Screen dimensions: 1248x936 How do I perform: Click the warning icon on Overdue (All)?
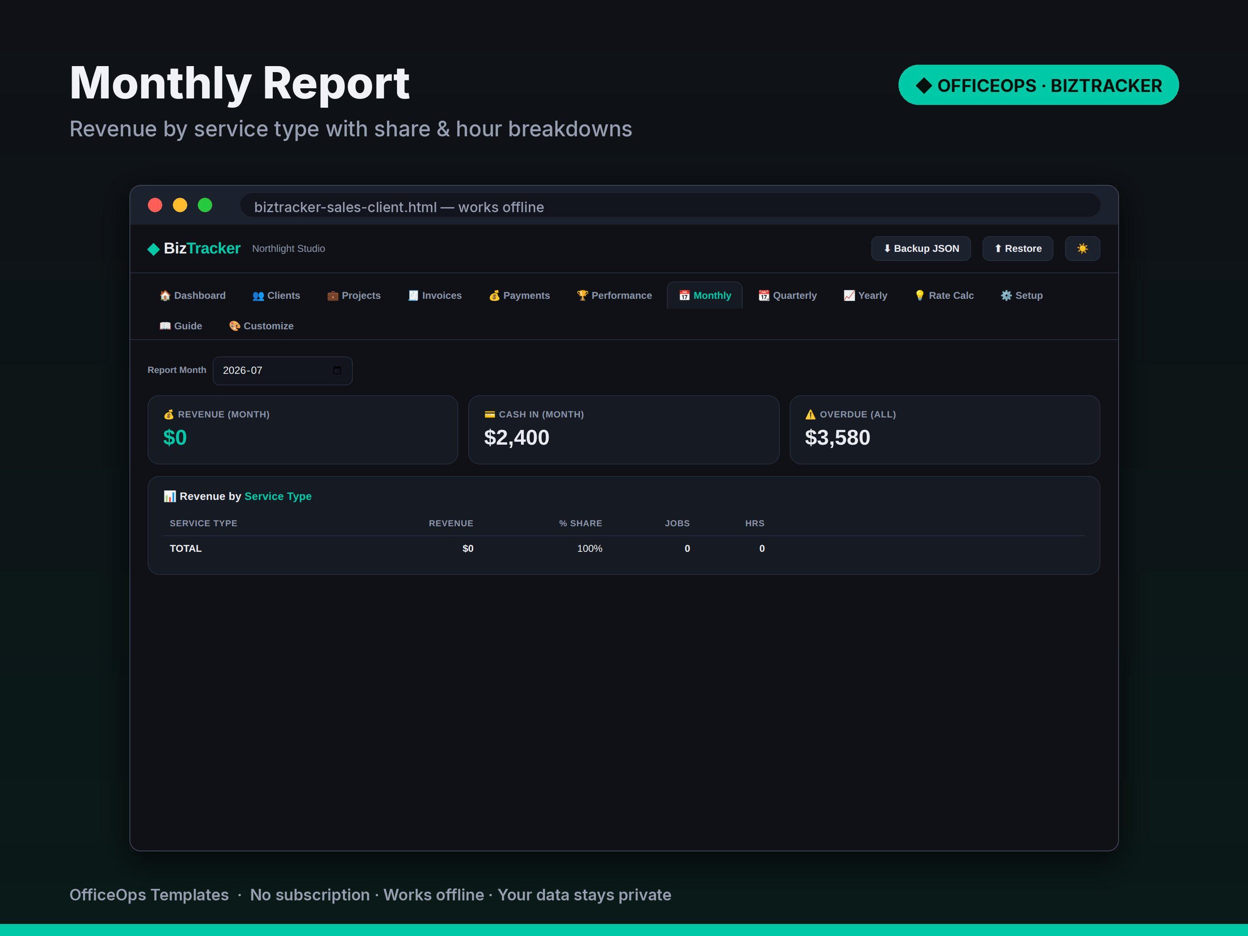pyautogui.click(x=811, y=414)
